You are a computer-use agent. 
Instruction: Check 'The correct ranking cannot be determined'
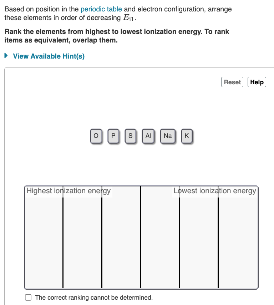(27, 297)
